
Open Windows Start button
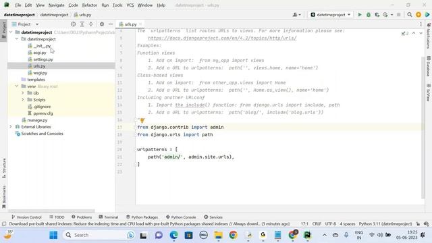pyautogui.click(x=53, y=235)
